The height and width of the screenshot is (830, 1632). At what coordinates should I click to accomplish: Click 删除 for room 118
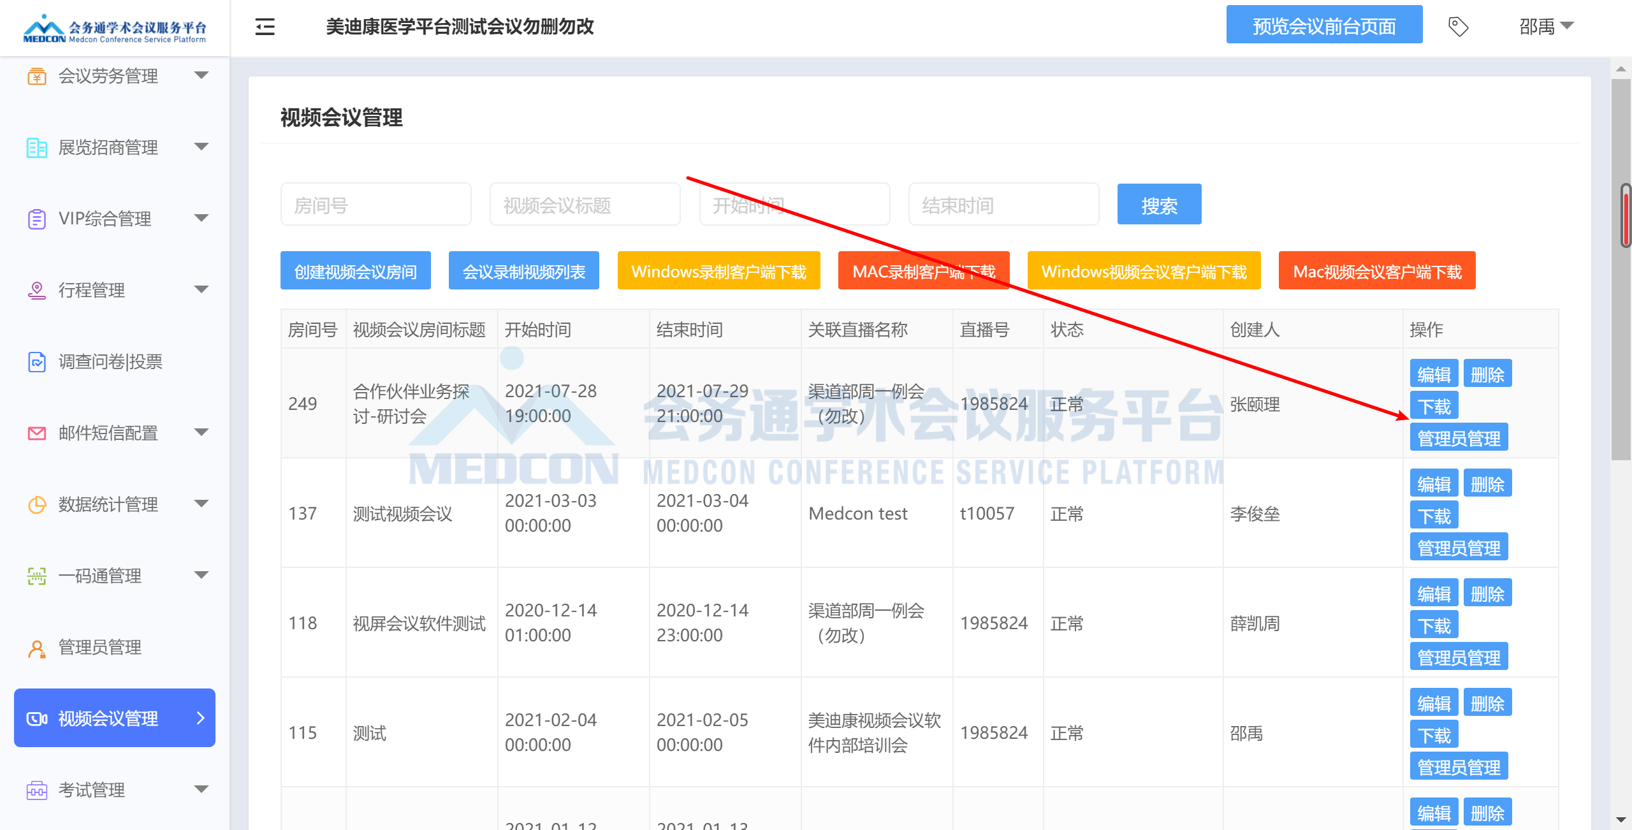point(1487,593)
